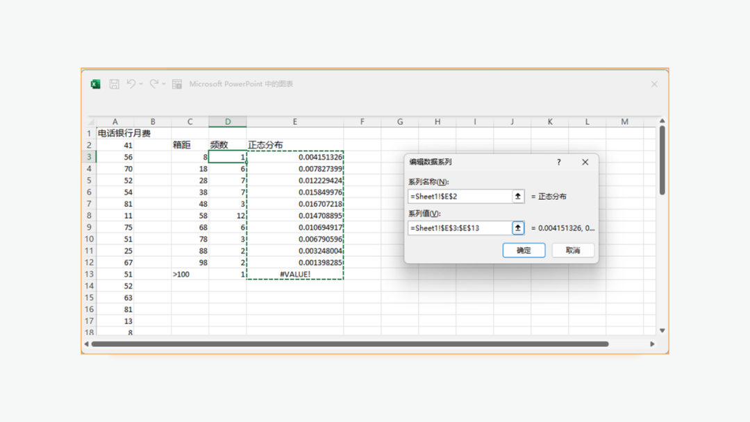Select row 1 header
Image resolution: width=750 pixels, height=422 pixels.
(x=89, y=133)
